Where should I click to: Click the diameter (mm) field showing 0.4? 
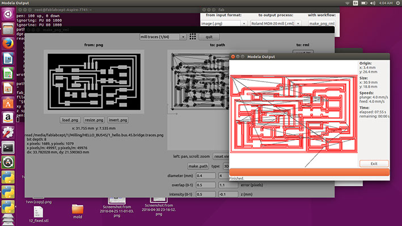pos(205,176)
